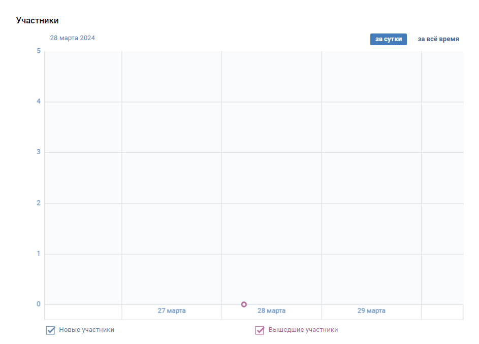Click the "28 марта" axis date label
479x344 pixels.
[272, 311]
